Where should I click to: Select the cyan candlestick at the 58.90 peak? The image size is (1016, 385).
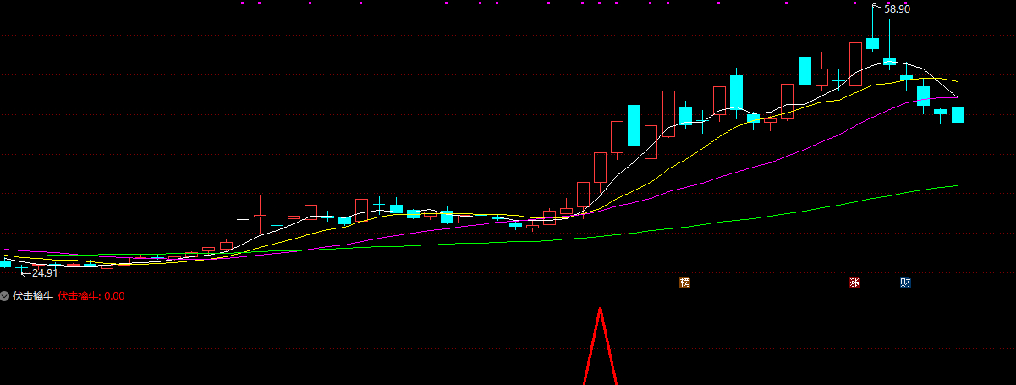[872, 43]
